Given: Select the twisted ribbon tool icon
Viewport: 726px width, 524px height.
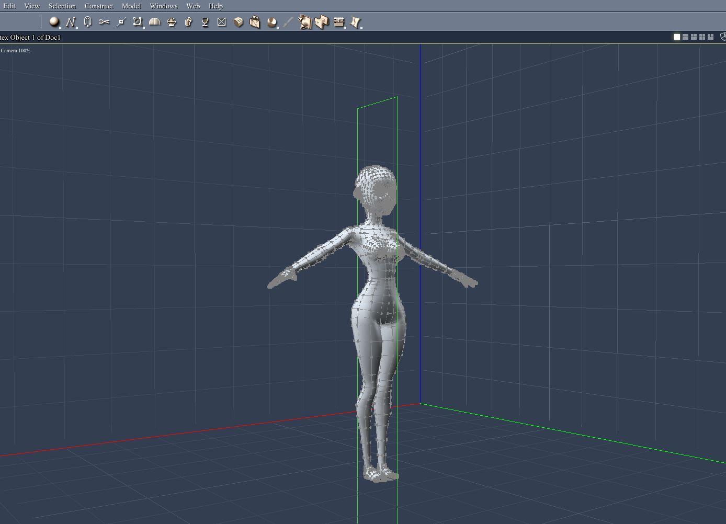Looking at the screenshot, I should pyautogui.click(x=355, y=22).
